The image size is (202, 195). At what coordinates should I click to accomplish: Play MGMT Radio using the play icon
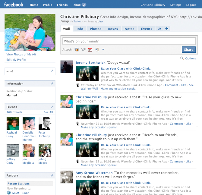(x=9, y=193)
